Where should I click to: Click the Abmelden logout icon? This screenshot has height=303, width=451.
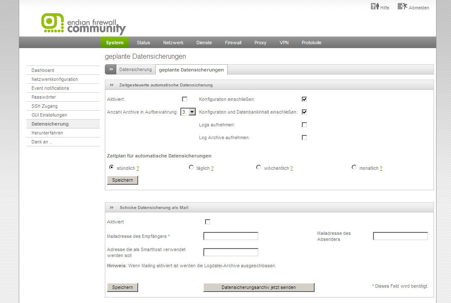402,6
